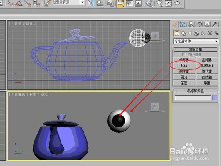
Task: Open the 前 view menu in top viewport label
Action: (x=20, y=23)
